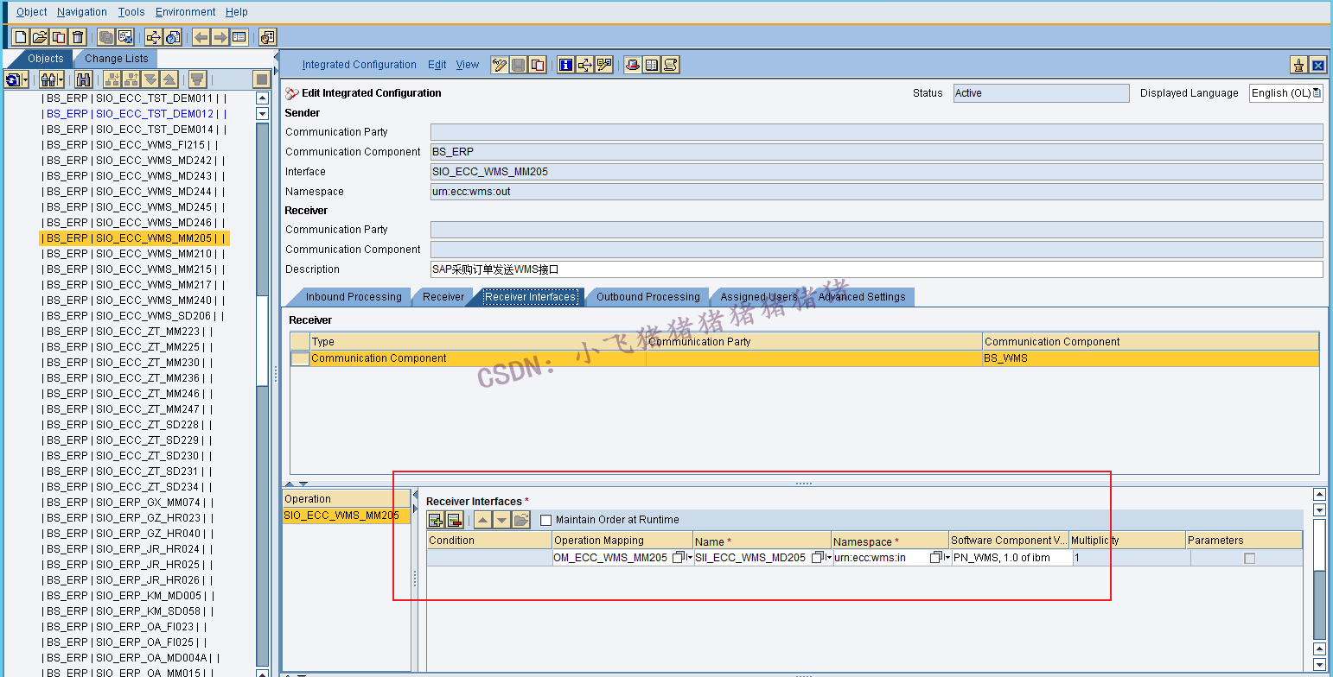Click the pin icon at editor top right

click(x=1298, y=65)
